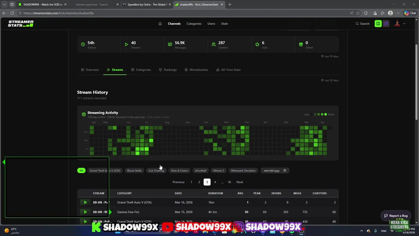Image resolution: width=419 pixels, height=236 pixels.
Task: Open the media control music icon
Action: click(374, 13)
